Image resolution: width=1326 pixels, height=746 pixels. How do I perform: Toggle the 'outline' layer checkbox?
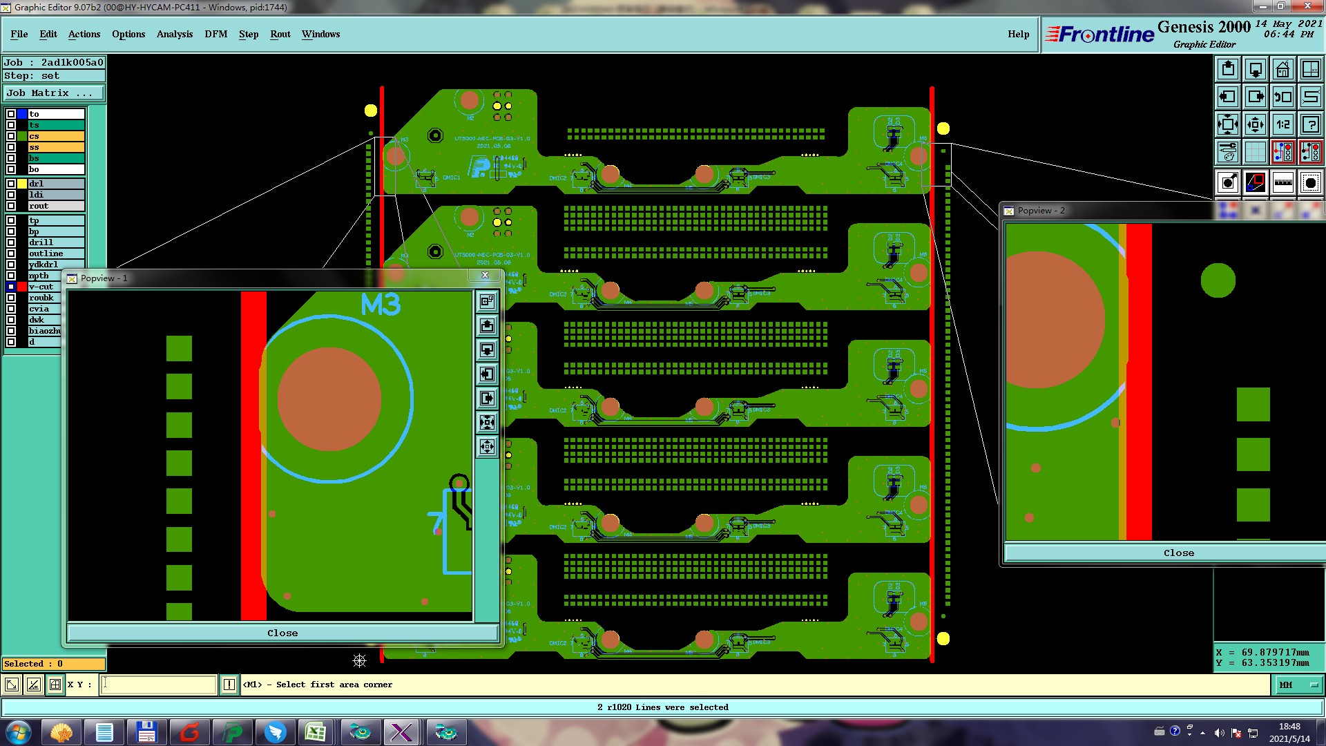click(11, 254)
